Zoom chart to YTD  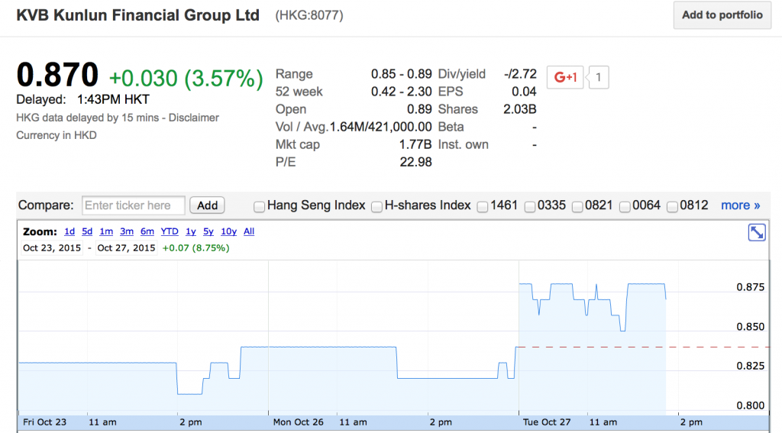coord(170,231)
